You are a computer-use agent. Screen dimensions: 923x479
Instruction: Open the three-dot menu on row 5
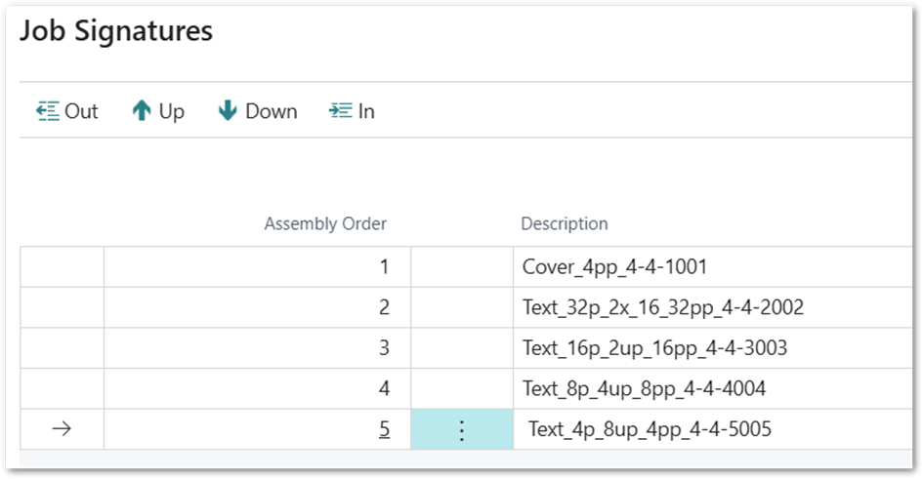click(x=462, y=429)
